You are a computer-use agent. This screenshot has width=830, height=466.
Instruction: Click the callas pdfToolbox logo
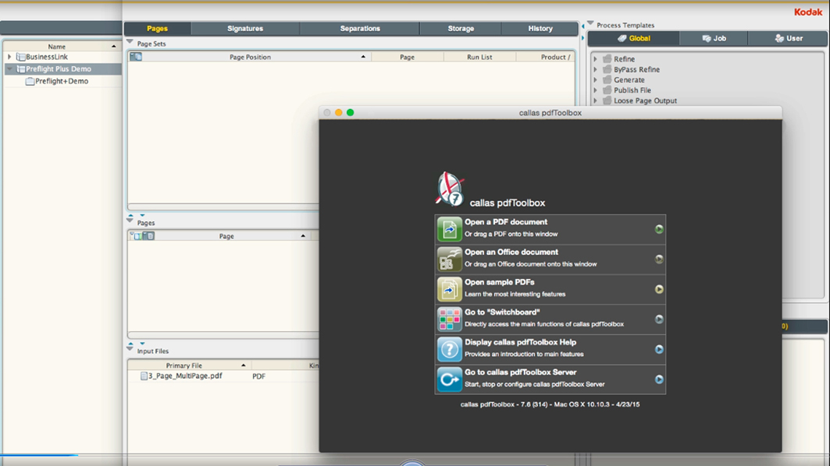pyautogui.click(x=449, y=189)
